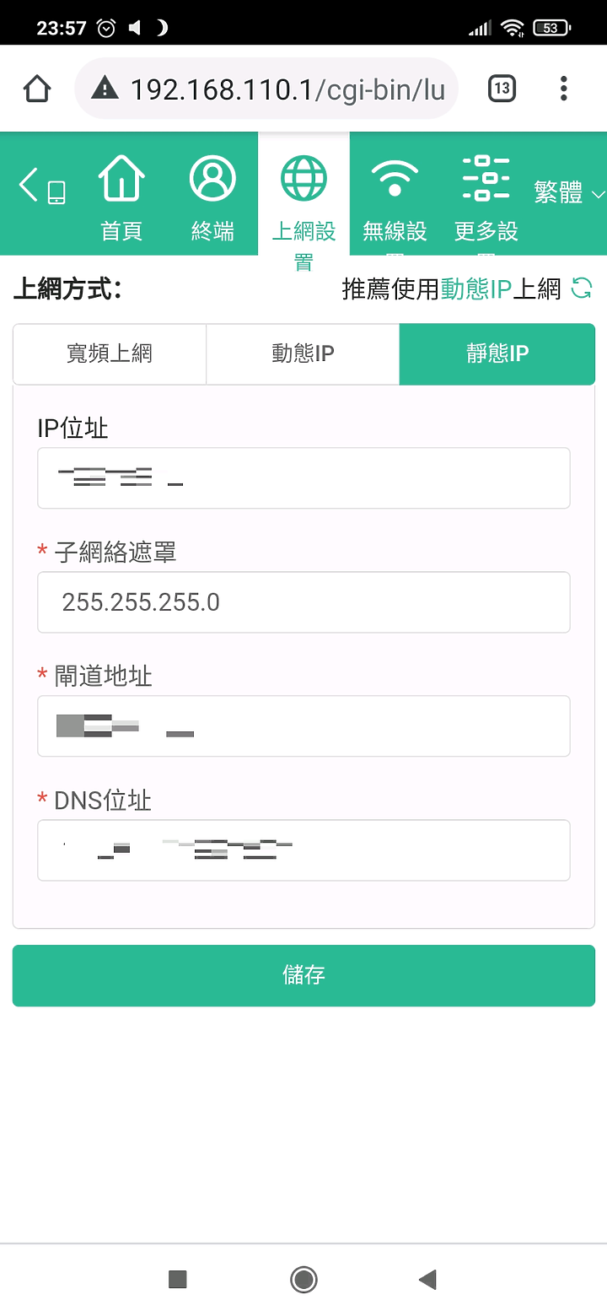This screenshot has height=1316, width=607.
Task: Focus the 閘道地址 gateway field
Action: 303,726
